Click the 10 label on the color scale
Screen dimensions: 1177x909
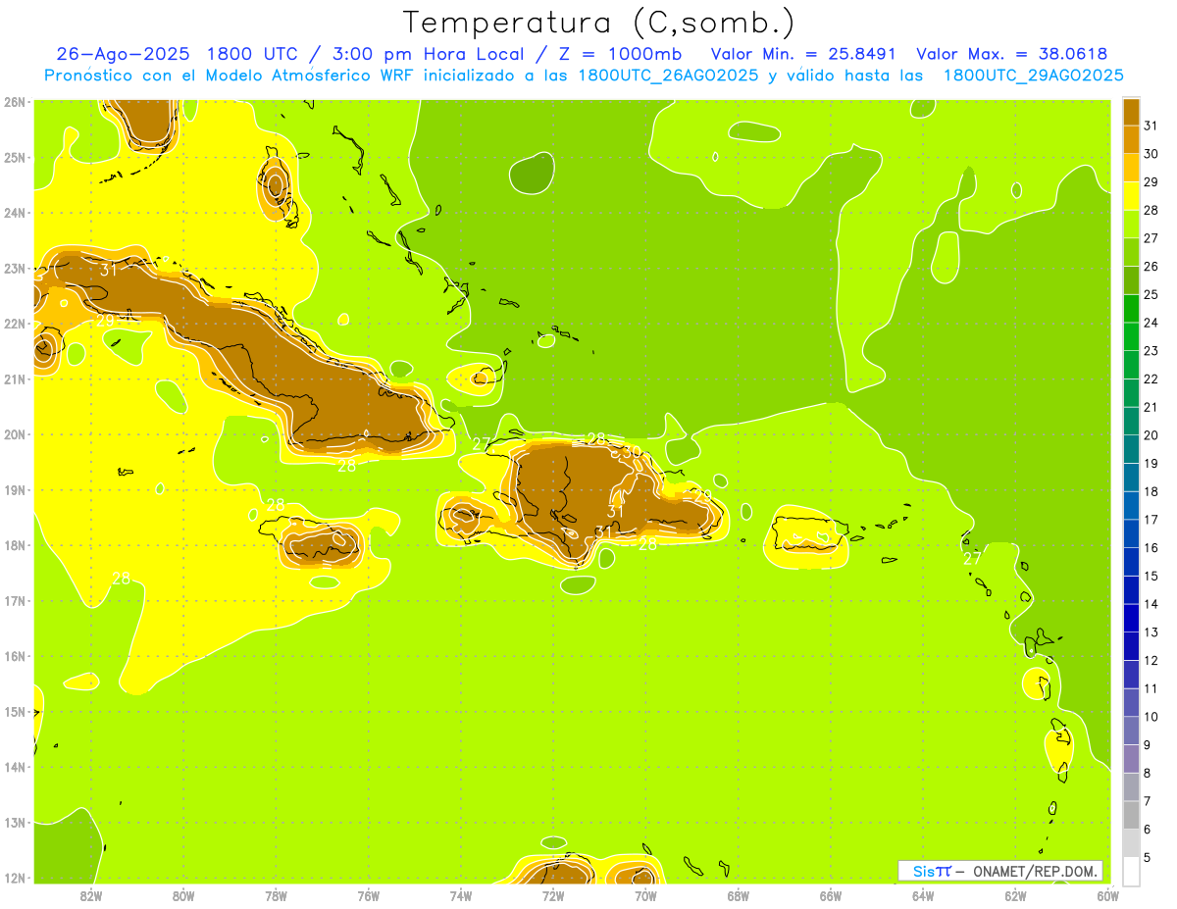click(1151, 717)
